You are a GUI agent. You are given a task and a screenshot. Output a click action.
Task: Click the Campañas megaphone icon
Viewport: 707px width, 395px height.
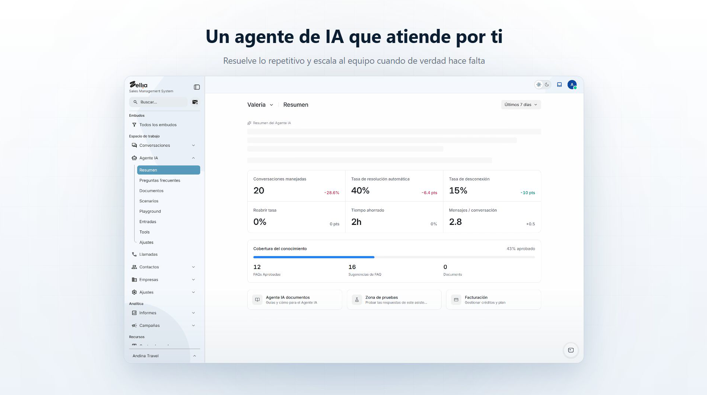coord(134,325)
